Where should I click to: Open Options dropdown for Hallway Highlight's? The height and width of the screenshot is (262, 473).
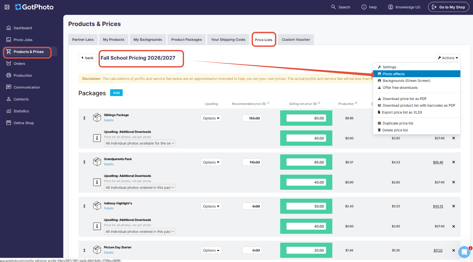(x=211, y=206)
